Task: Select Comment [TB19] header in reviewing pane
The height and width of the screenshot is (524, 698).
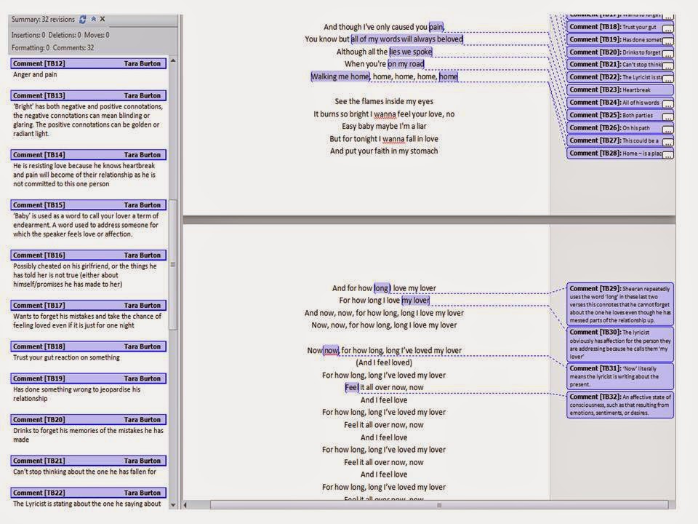Action: pyautogui.click(x=88, y=378)
